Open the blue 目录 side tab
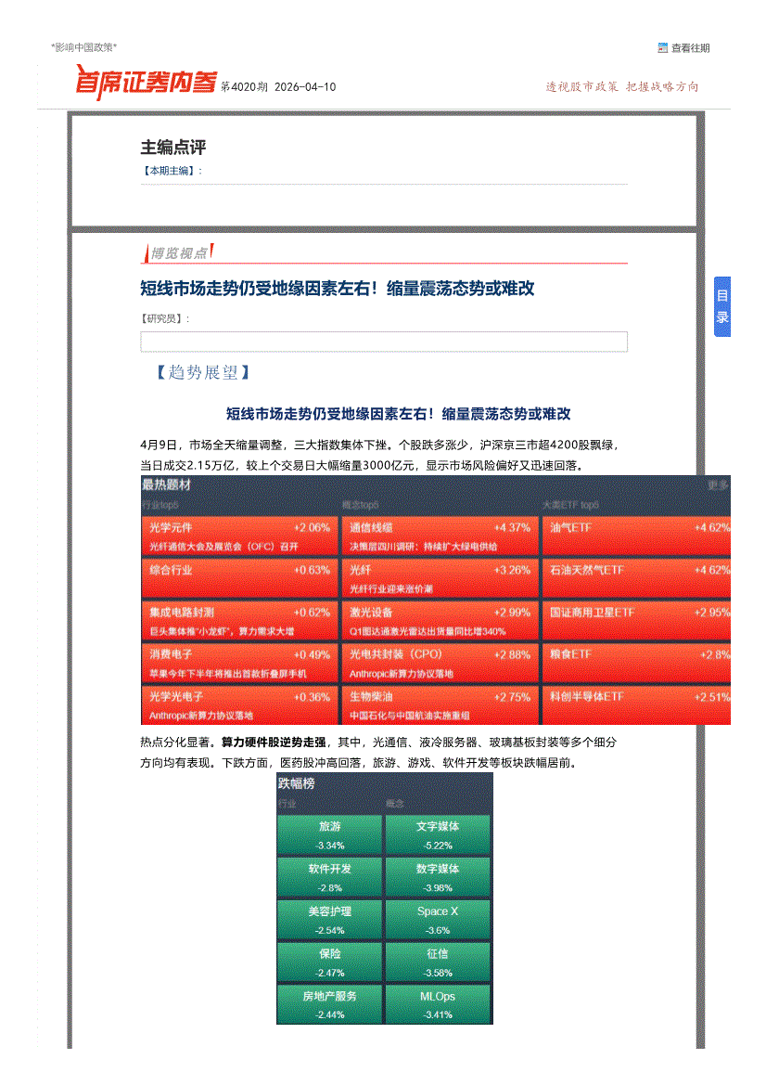The width and height of the screenshot is (766, 1085). pyautogui.click(x=721, y=307)
